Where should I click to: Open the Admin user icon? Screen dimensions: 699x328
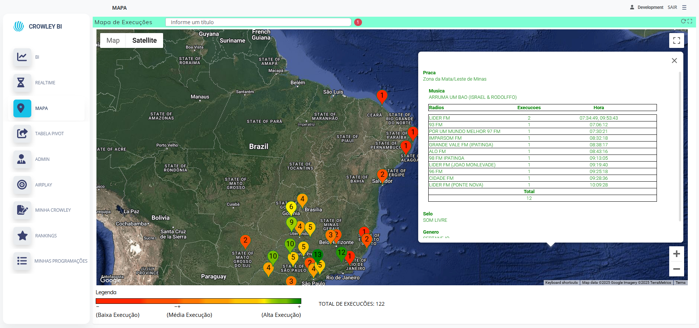(x=22, y=159)
